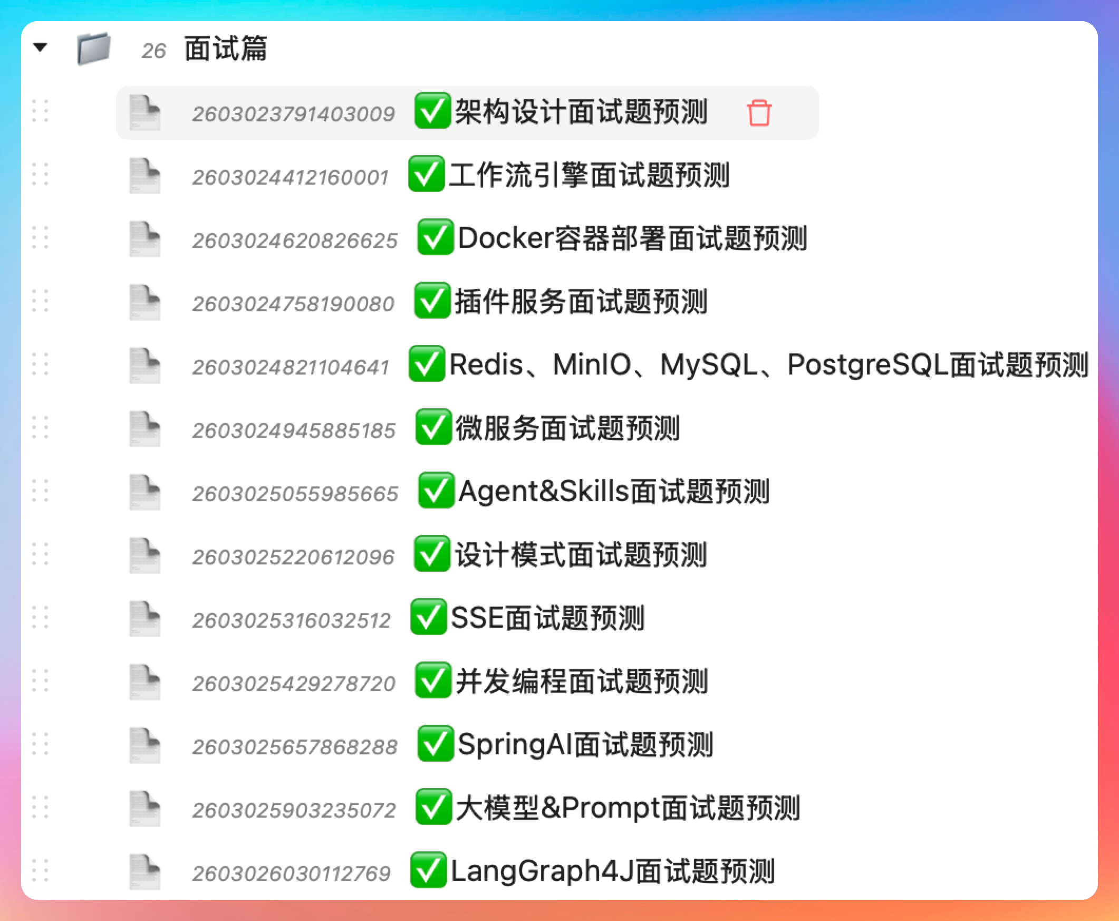Click the 面试篇 folder icon
The width and height of the screenshot is (1119, 921).
[94, 49]
